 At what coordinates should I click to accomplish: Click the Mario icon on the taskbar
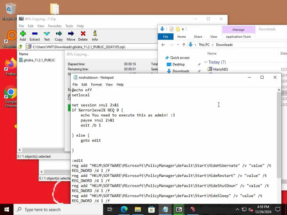193,209
